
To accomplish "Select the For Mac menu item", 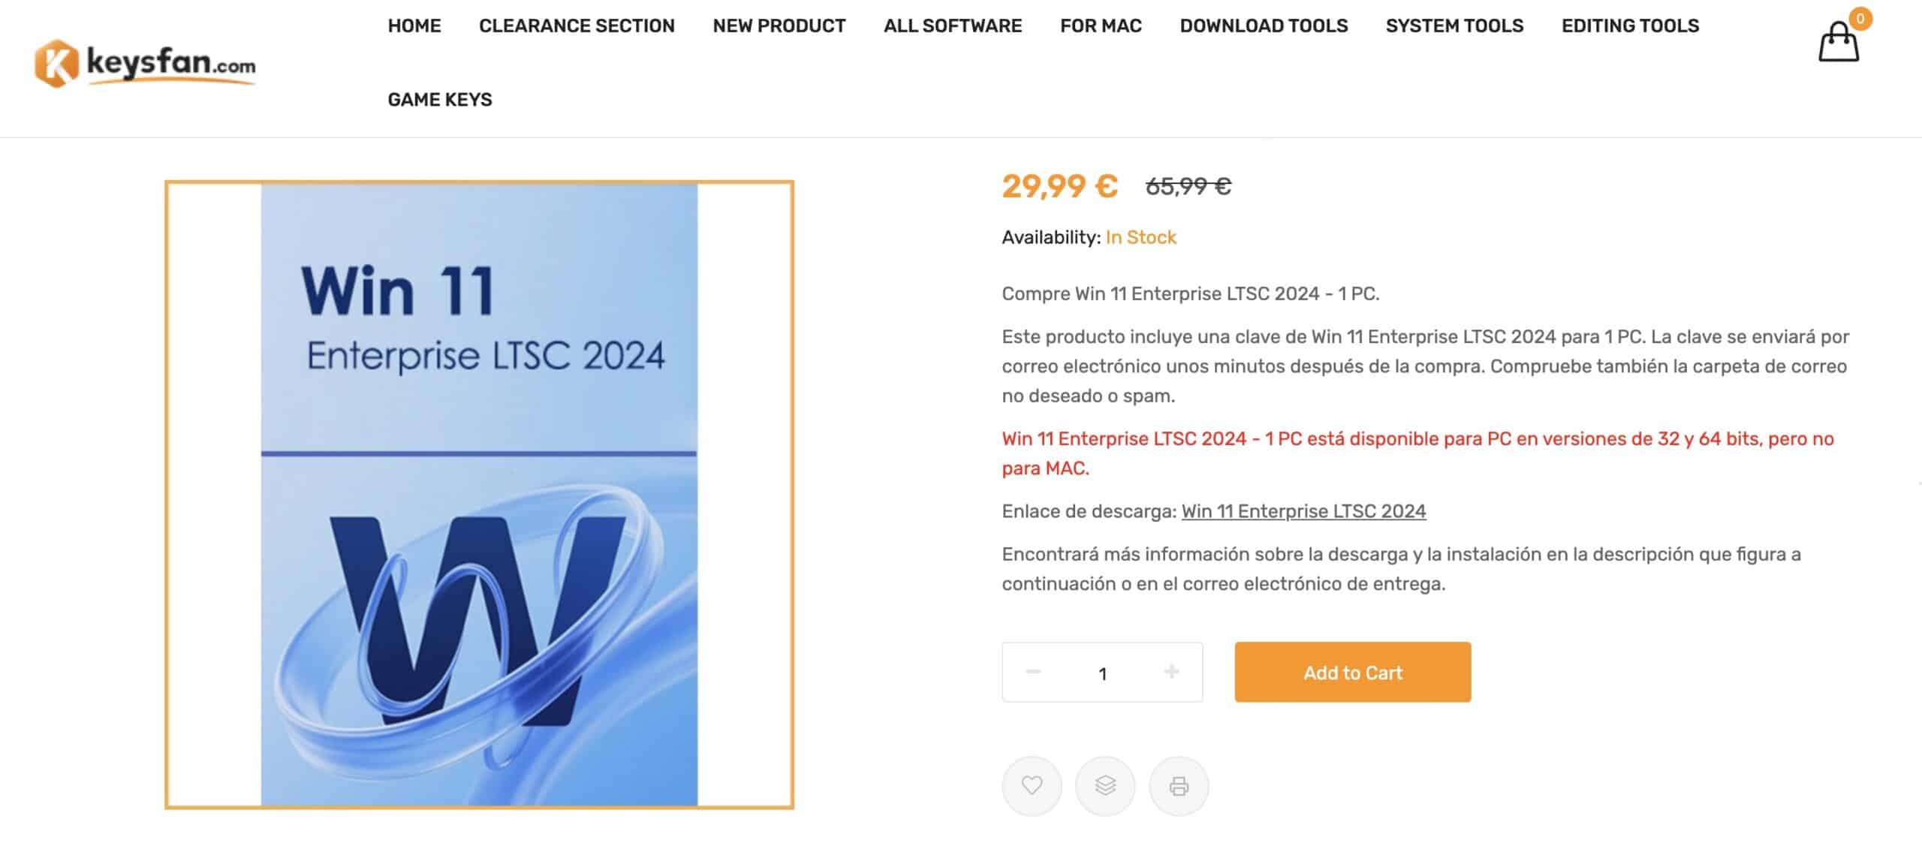I will coord(1101,26).
